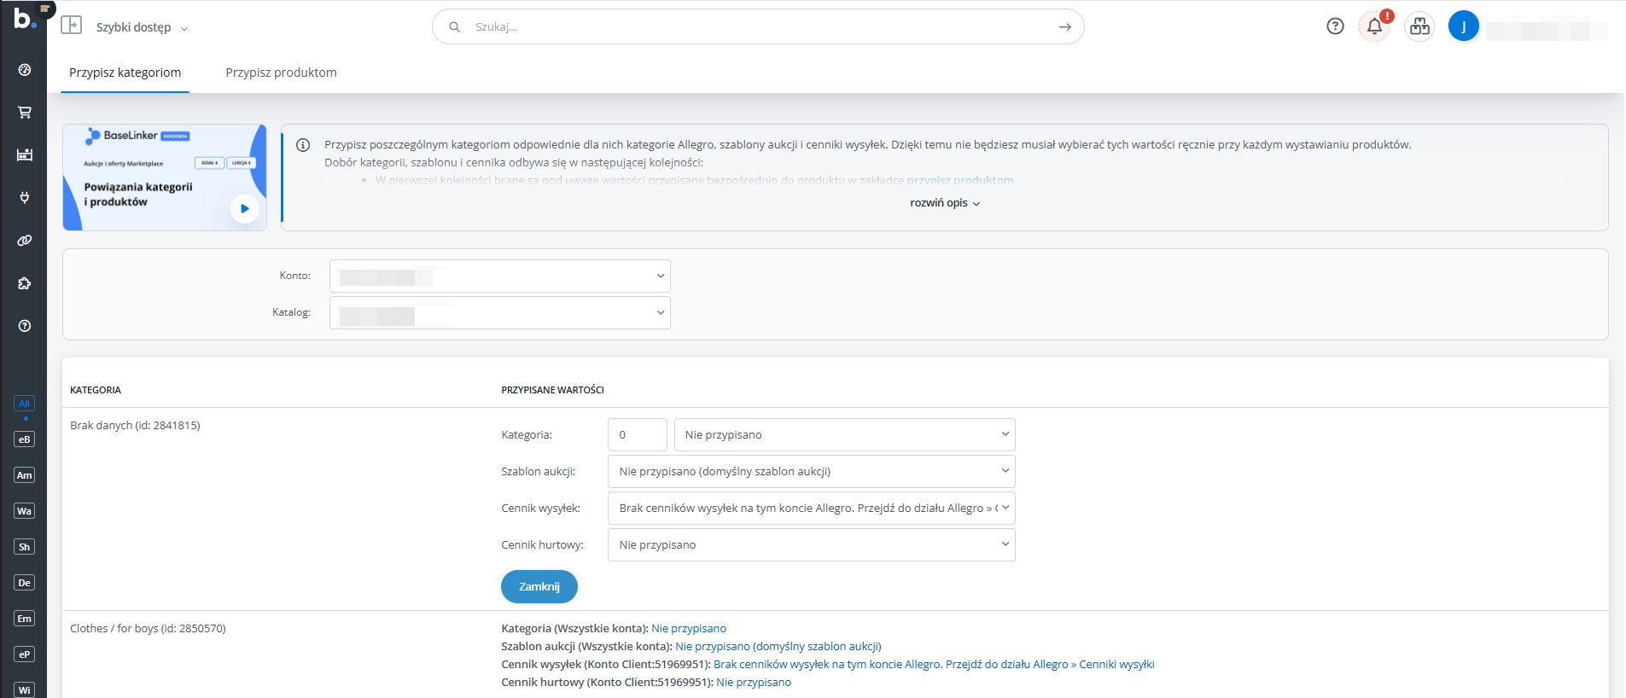Expand description via 'rozwiń opis'
This screenshot has width=1626, height=698.
pos(944,203)
